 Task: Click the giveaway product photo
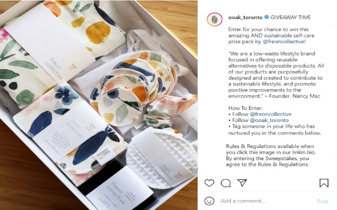pyautogui.click(x=99, y=105)
